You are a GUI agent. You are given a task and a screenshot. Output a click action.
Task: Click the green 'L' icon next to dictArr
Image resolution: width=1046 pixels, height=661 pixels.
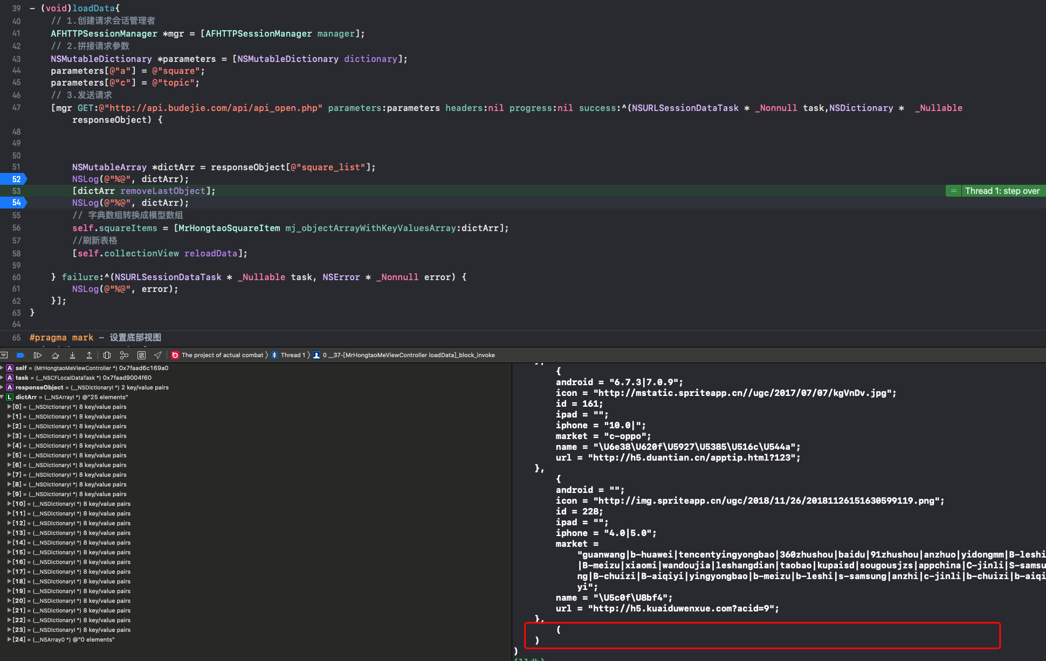(x=10, y=397)
